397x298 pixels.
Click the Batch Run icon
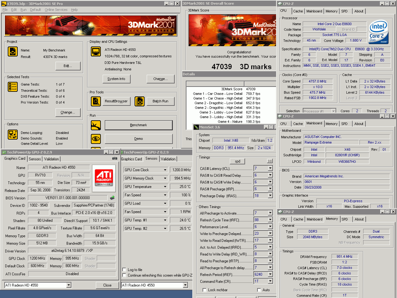[x=140, y=101]
